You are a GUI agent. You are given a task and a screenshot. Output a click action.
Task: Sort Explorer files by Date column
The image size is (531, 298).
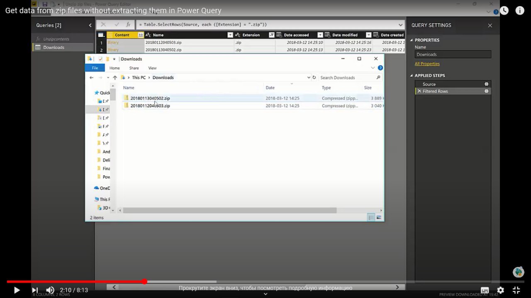tap(270, 87)
